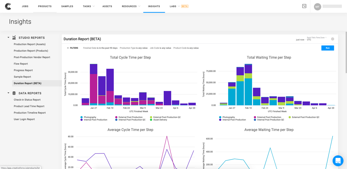
Task: Open the Duration Report settings gear
Action: point(333,39)
